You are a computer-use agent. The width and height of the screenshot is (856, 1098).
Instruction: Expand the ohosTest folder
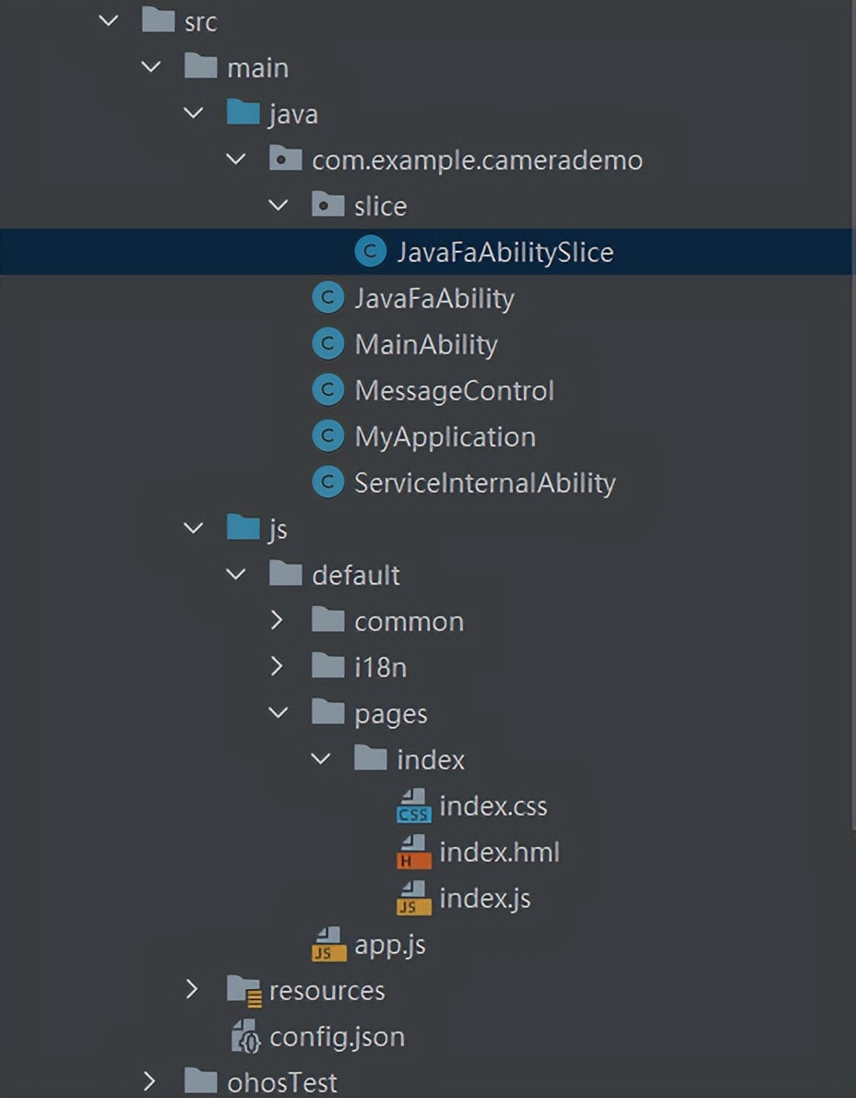tap(150, 1081)
